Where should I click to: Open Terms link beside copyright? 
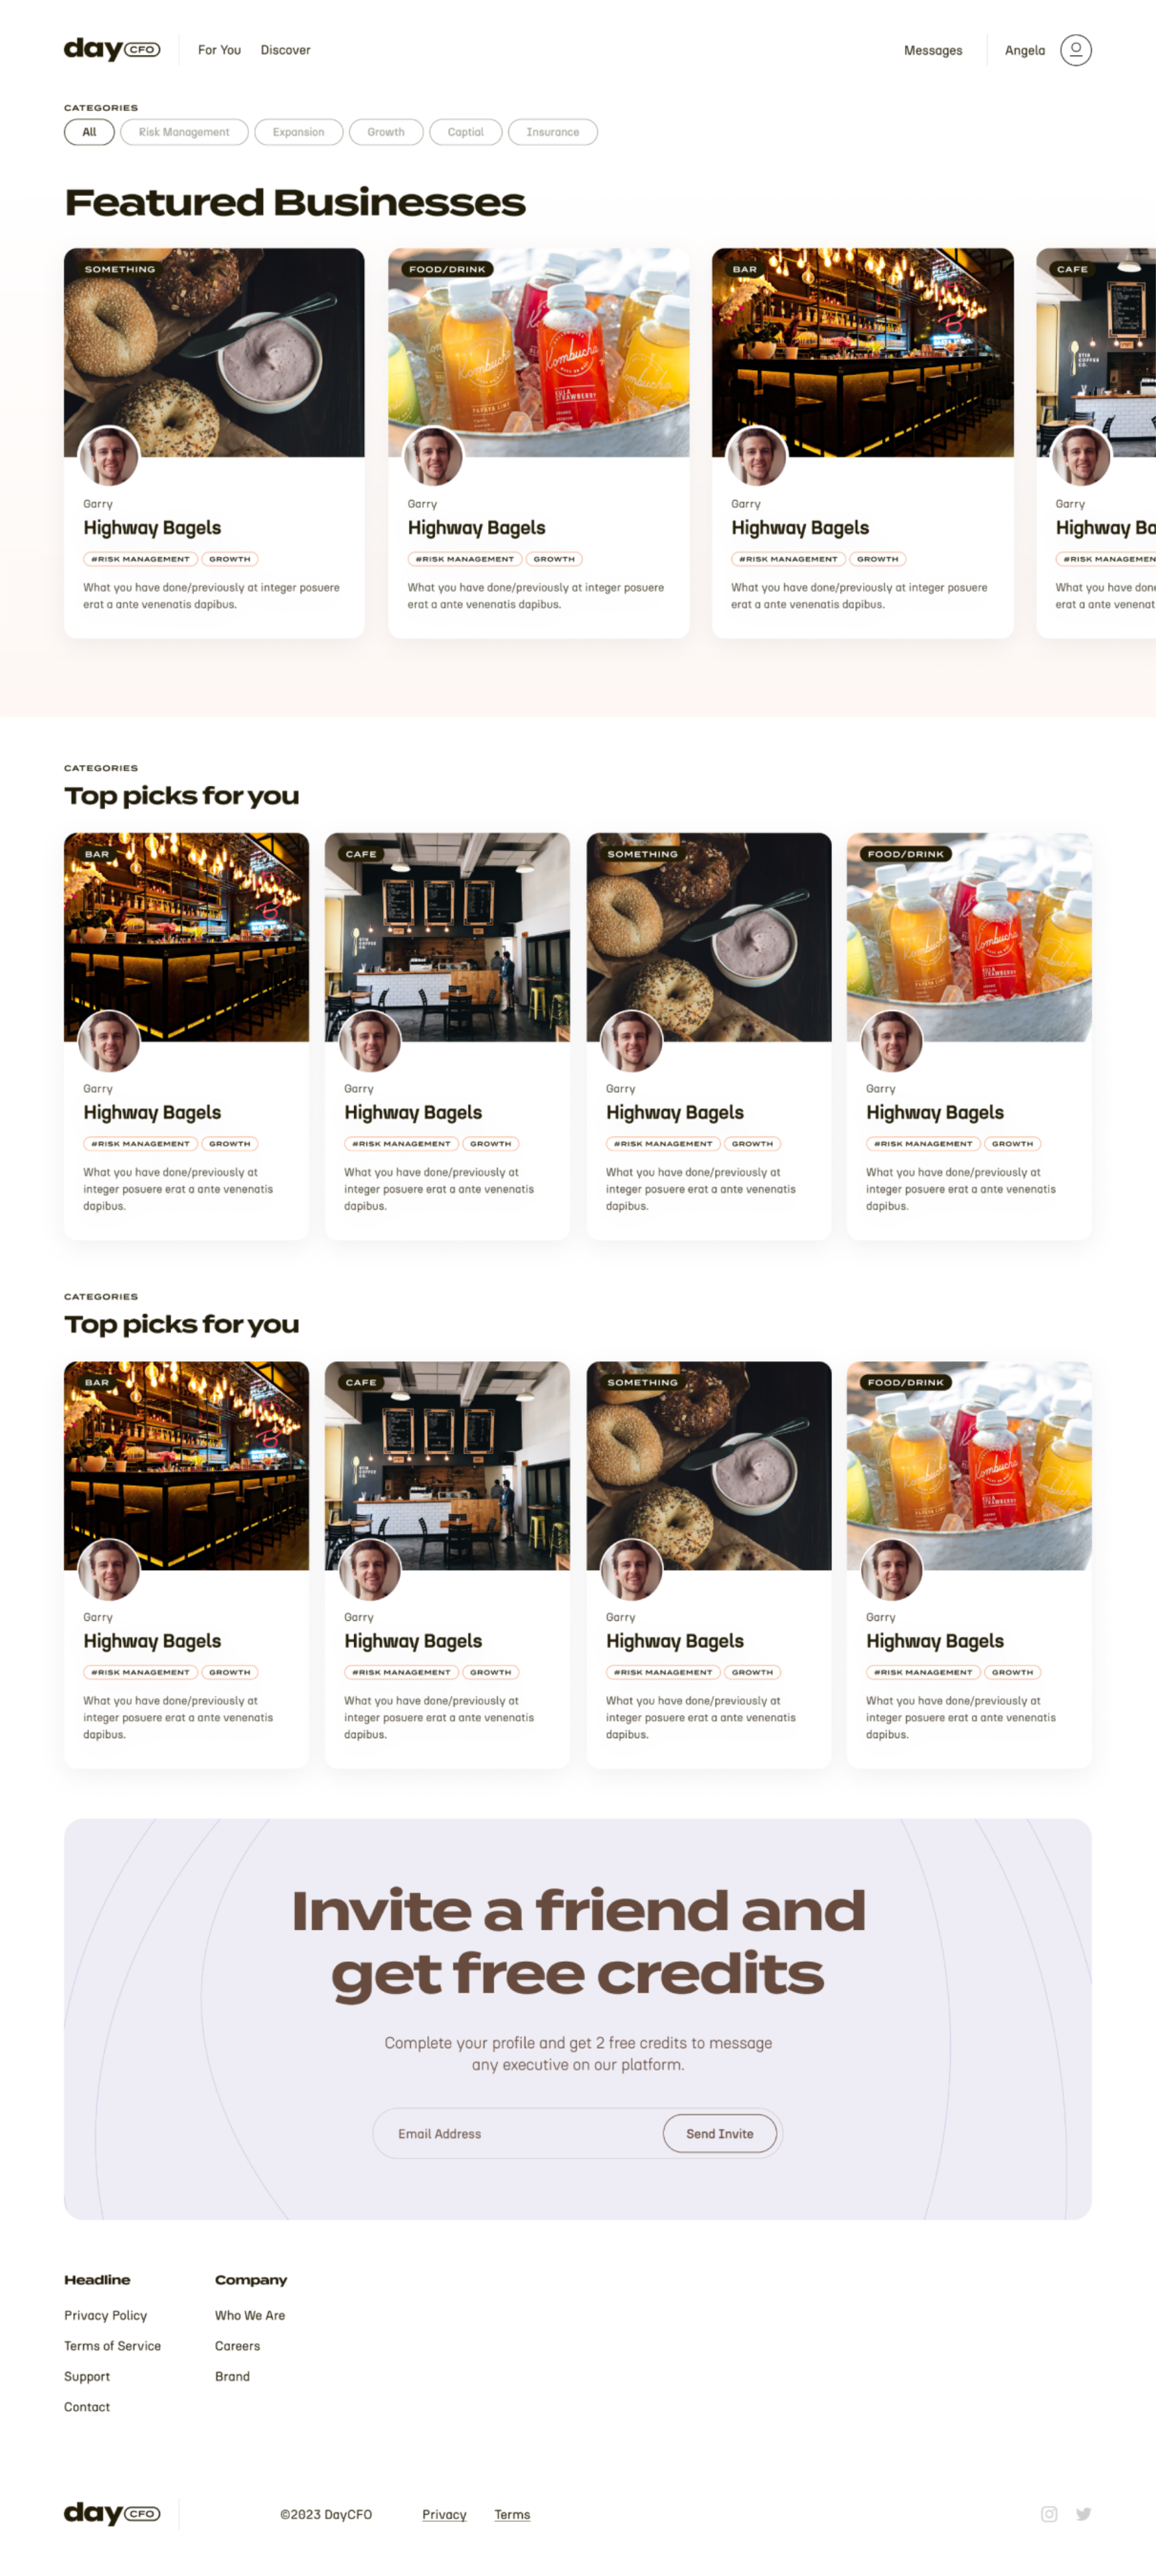(512, 2514)
